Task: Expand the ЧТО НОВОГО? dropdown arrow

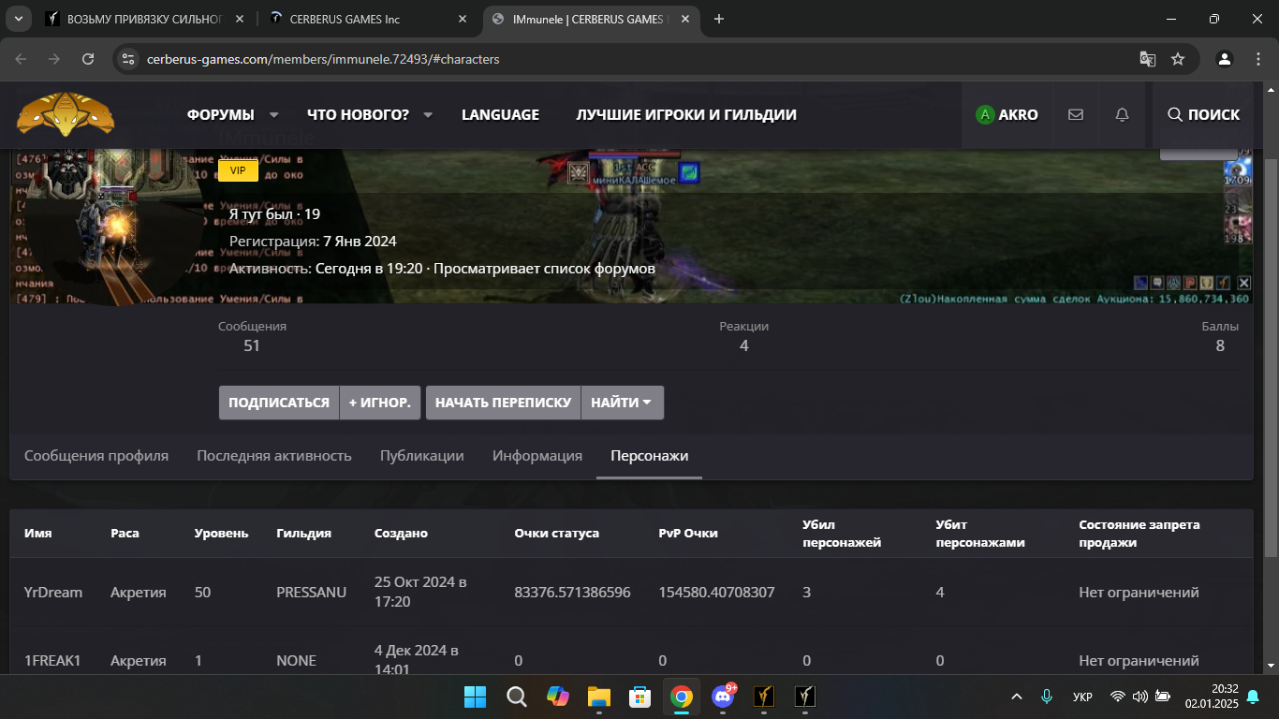Action: [428, 115]
